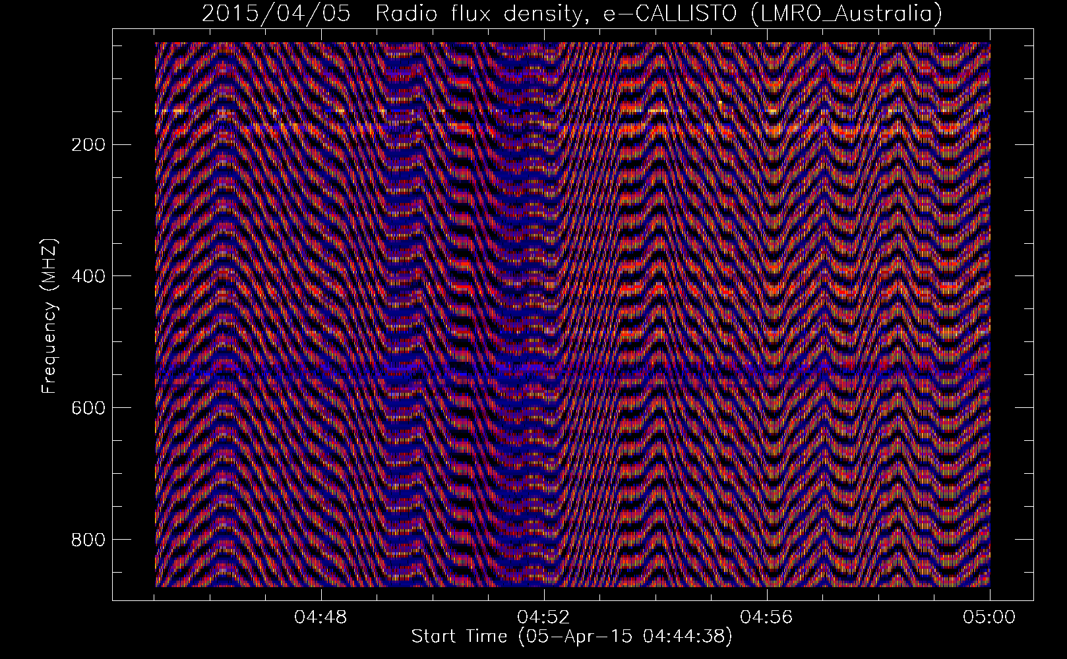Click the '05:00' time tick label

click(x=990, y=617)
